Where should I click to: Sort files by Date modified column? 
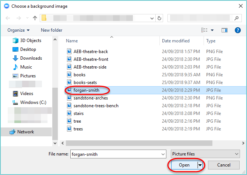176,41
